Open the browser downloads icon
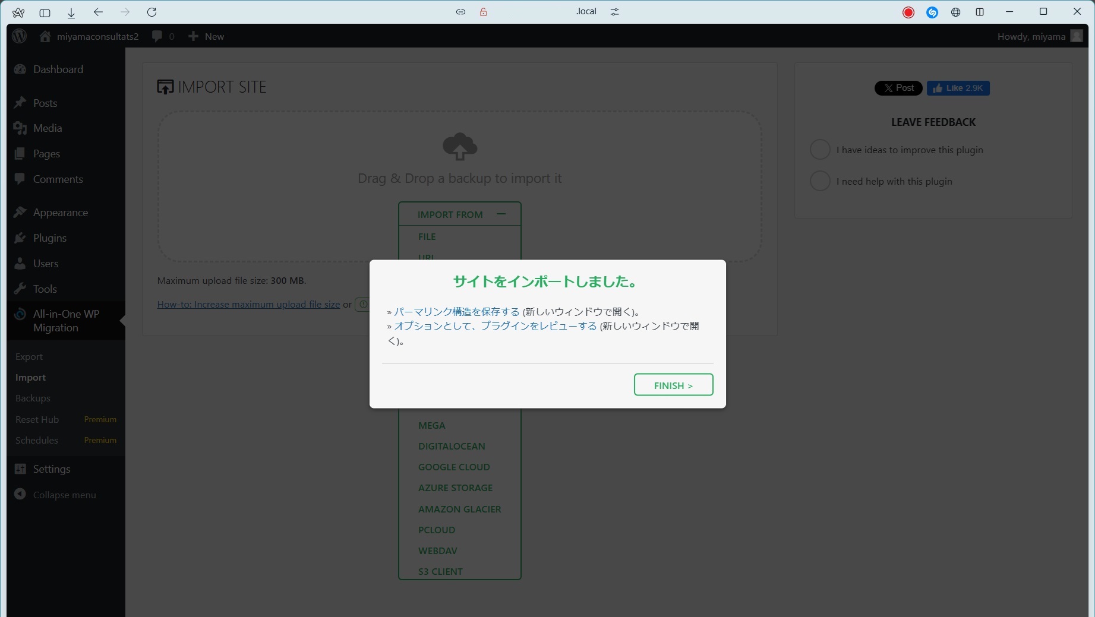The height and width of the screenshot is (617, 1095). click(71, 12)
